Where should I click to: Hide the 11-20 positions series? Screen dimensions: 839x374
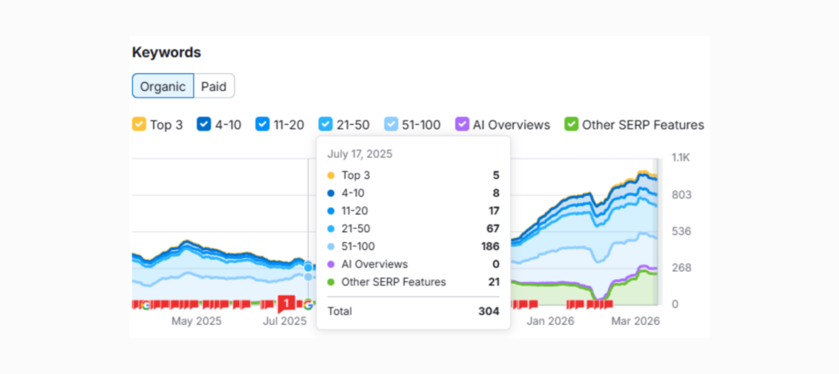click(262, 125)
